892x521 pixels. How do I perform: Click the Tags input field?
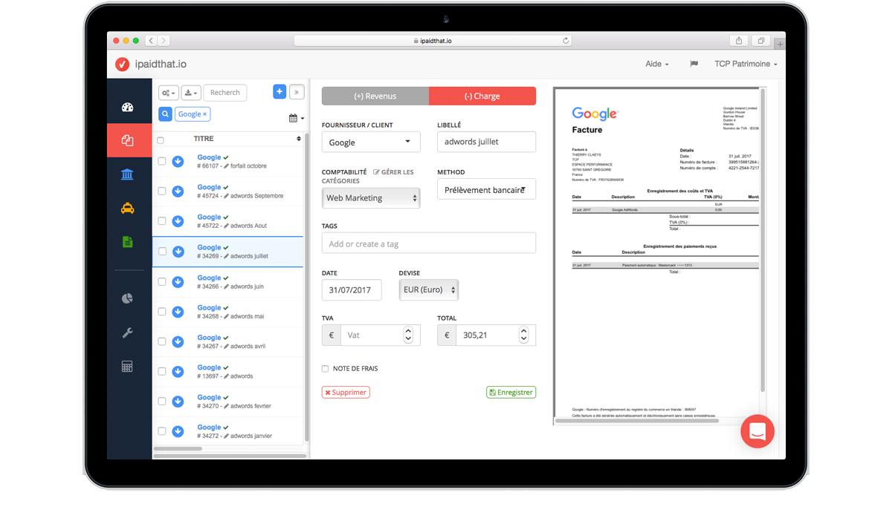pos(429,243)
